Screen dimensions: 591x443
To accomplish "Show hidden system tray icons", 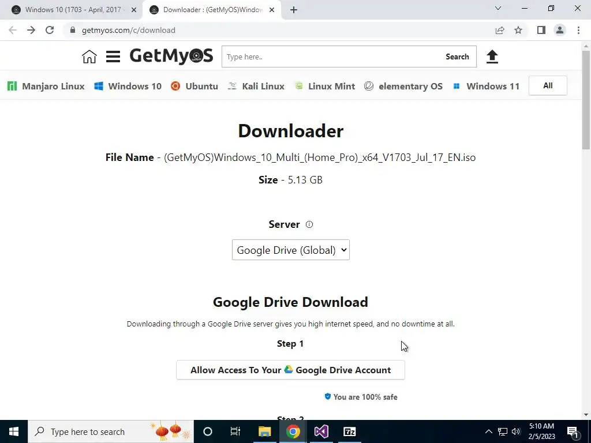I will click(488, 431).
